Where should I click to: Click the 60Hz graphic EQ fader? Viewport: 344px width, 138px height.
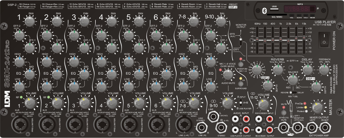click(x=257, y=40)
